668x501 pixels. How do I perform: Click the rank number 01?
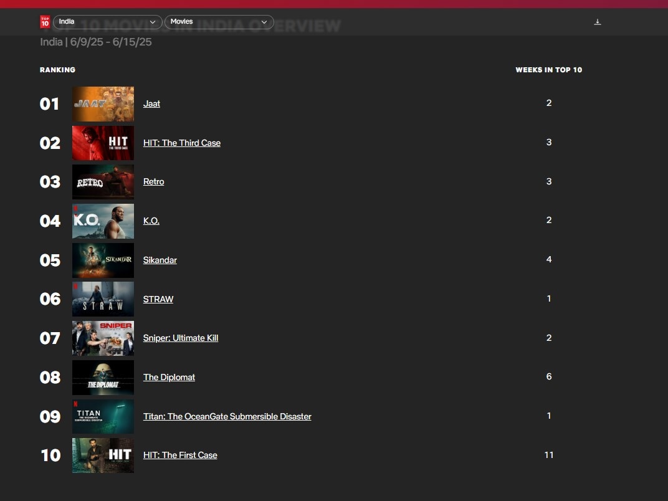(49, 104)
